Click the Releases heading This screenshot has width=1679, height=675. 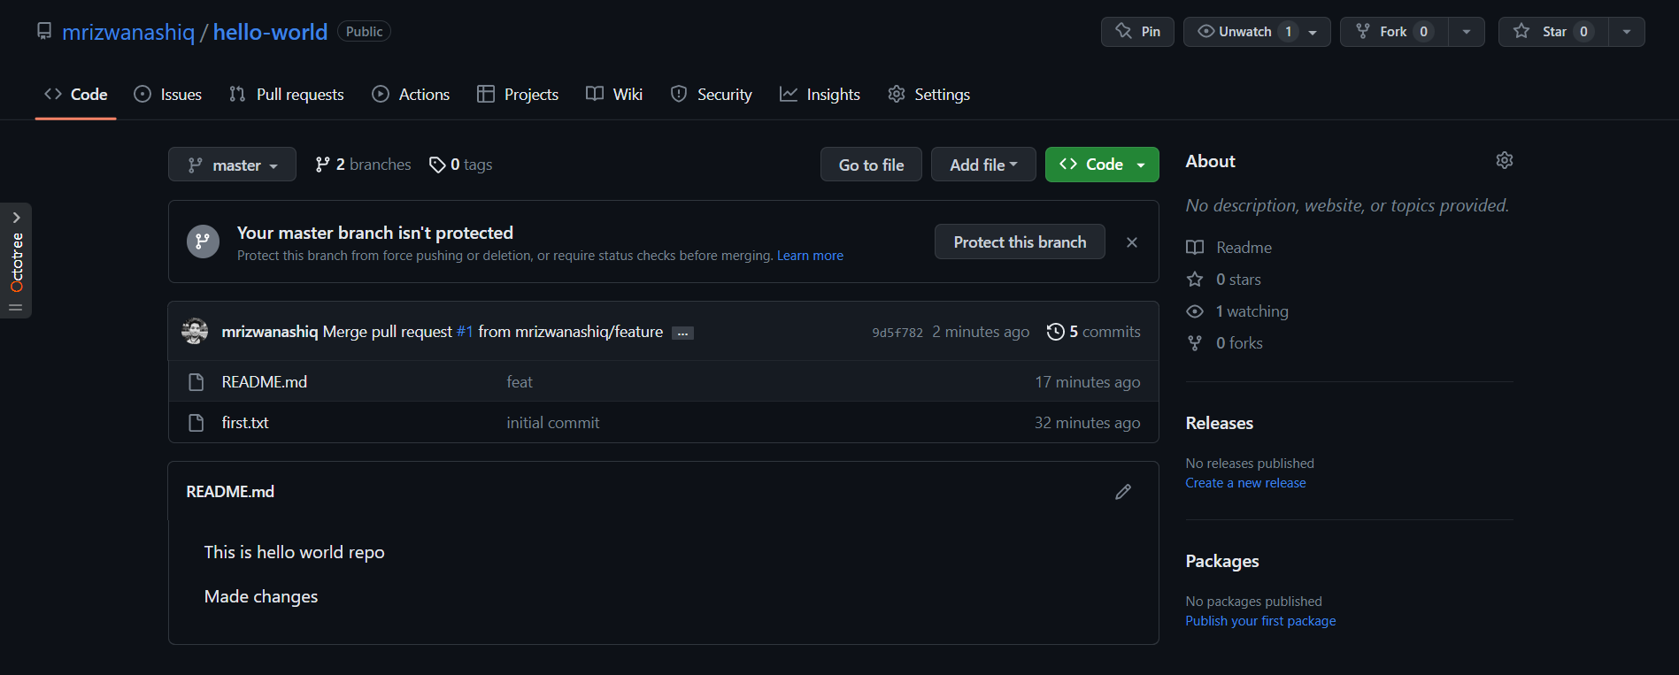click(1219, 423)
